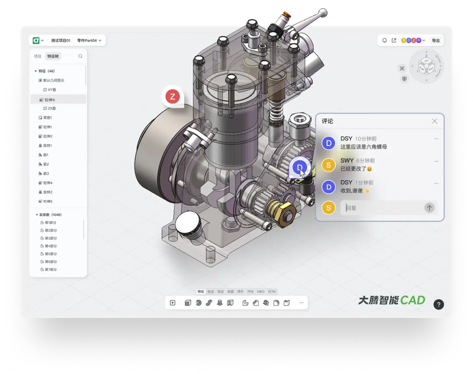Select 草图1 sketch in tree
The height and width of the screenshot is (374, 473).
pyautogui.click(x=45, y=118)
